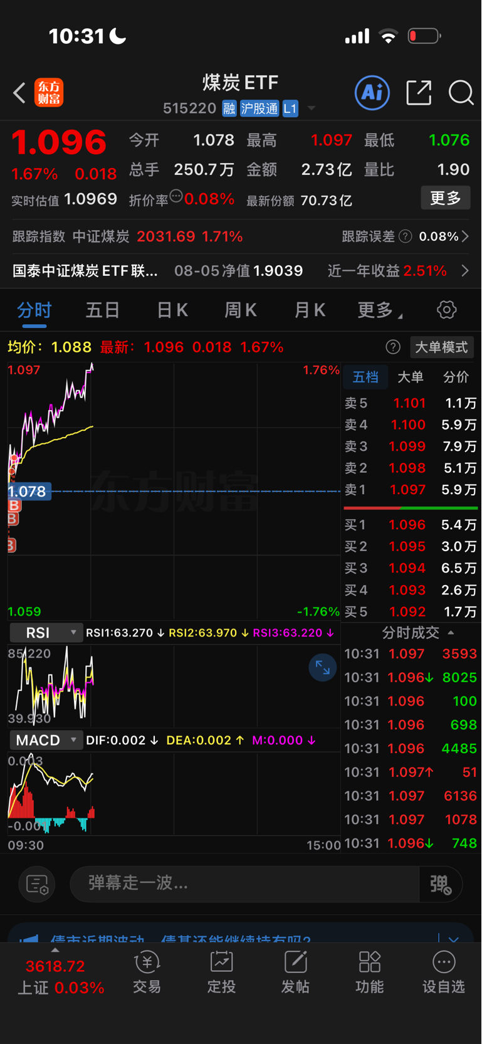Image resolution: width=482 pixels, height=1044 pixels.
Task: Tap the 沪股通 badge
Action: pos(259,108)
